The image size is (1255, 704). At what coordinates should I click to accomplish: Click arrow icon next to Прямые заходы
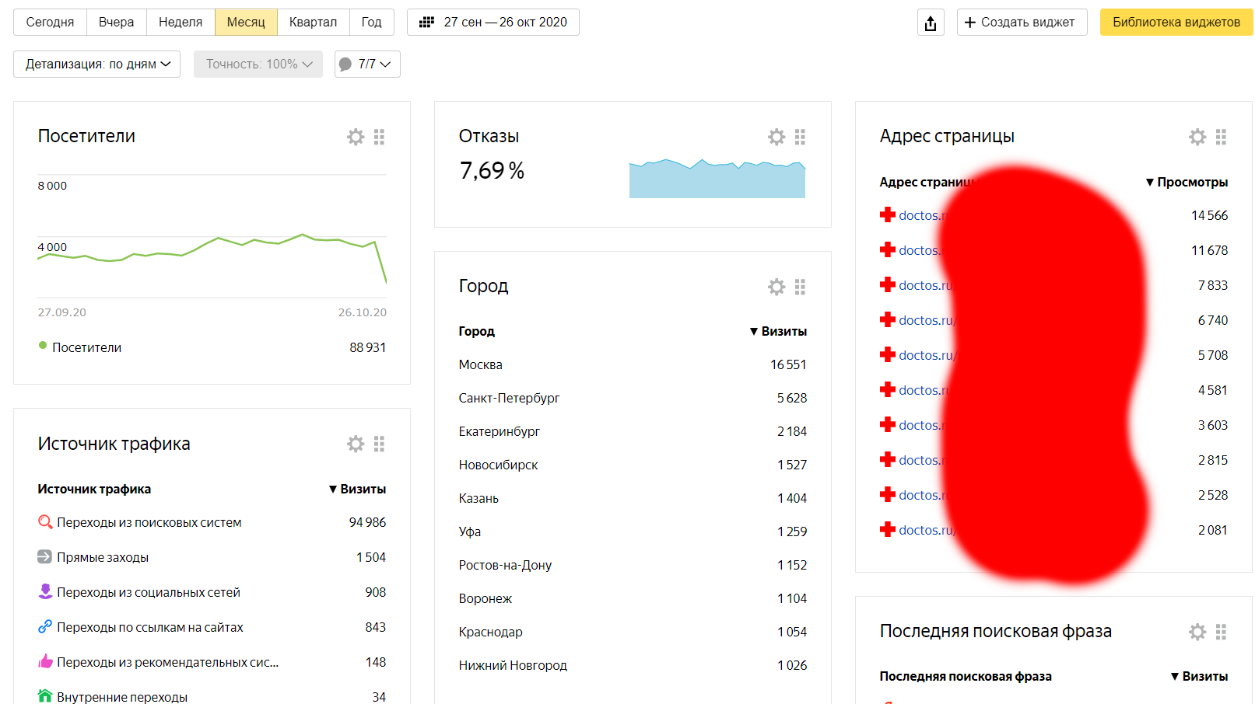pyautogui.click(x=45, y=557)
